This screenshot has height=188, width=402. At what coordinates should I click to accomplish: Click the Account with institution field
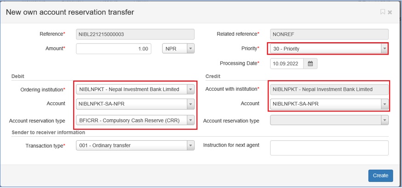[x=329, y=89]
